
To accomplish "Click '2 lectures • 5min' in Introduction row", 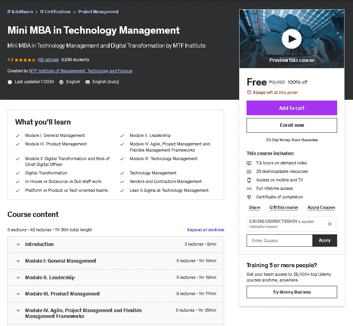I will click(200, 244).
